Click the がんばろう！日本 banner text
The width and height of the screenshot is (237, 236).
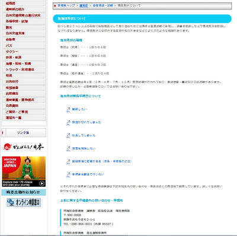click(28, 147)
